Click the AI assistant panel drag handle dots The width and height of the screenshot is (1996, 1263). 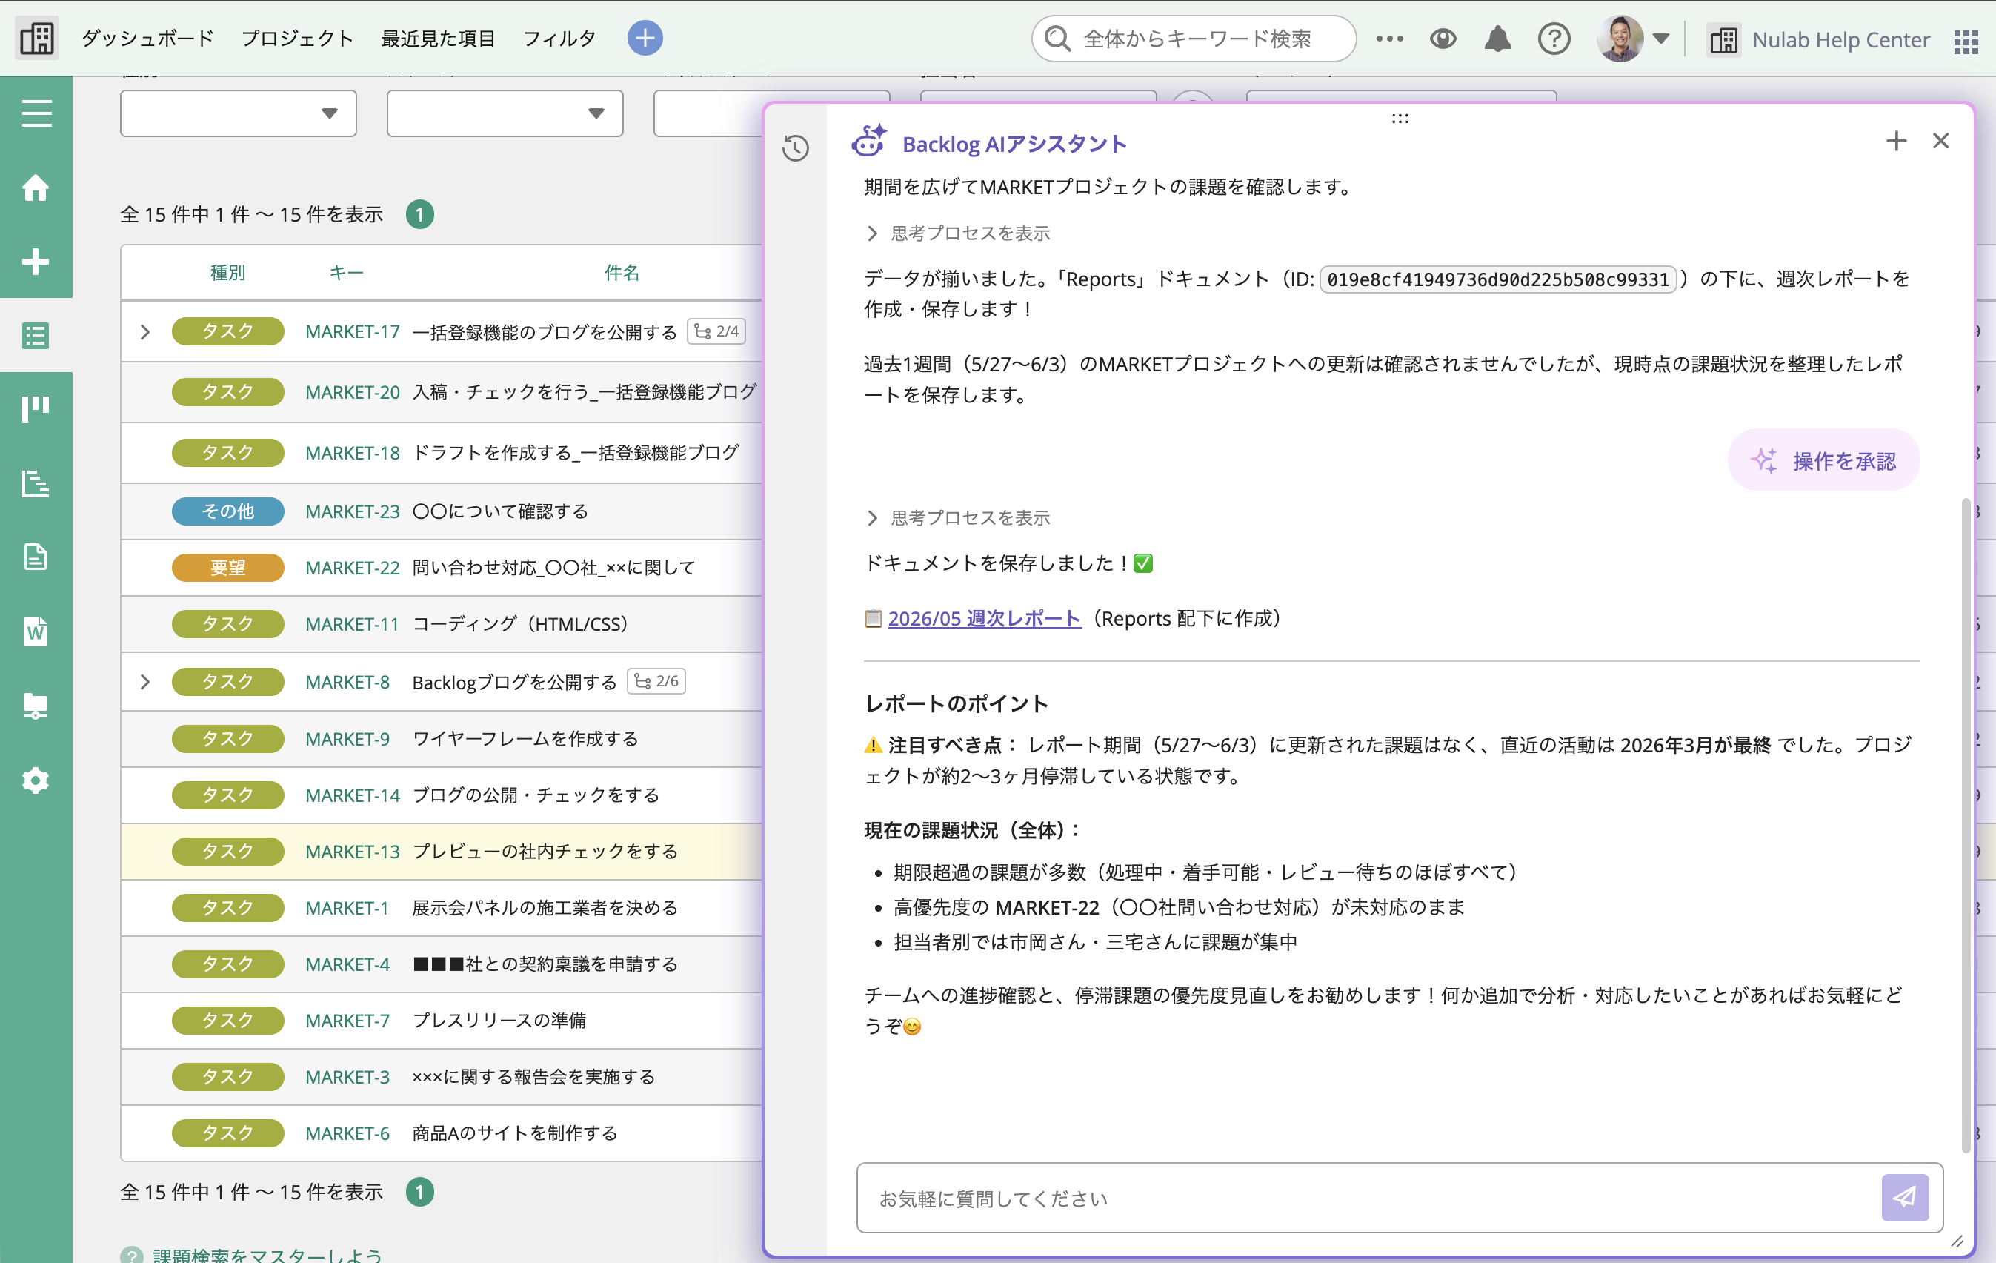[x=1400, y=119]
